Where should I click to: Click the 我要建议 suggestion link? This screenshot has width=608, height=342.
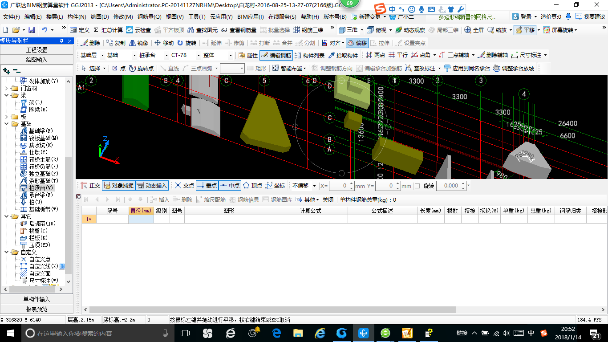coord(590,17)
